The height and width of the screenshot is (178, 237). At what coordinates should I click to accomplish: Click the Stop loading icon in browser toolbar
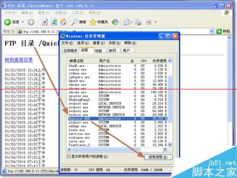[45, 22]
